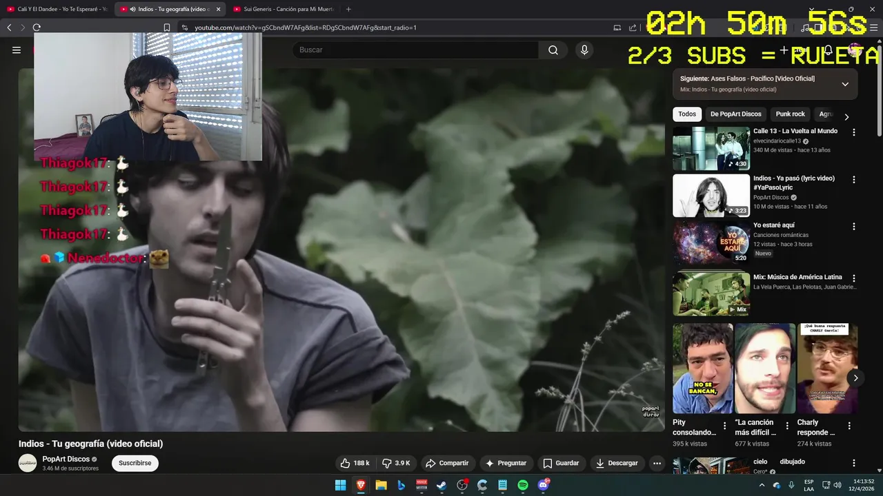
Task: Show hidden system tray icons
Action: tap(762, 485)
